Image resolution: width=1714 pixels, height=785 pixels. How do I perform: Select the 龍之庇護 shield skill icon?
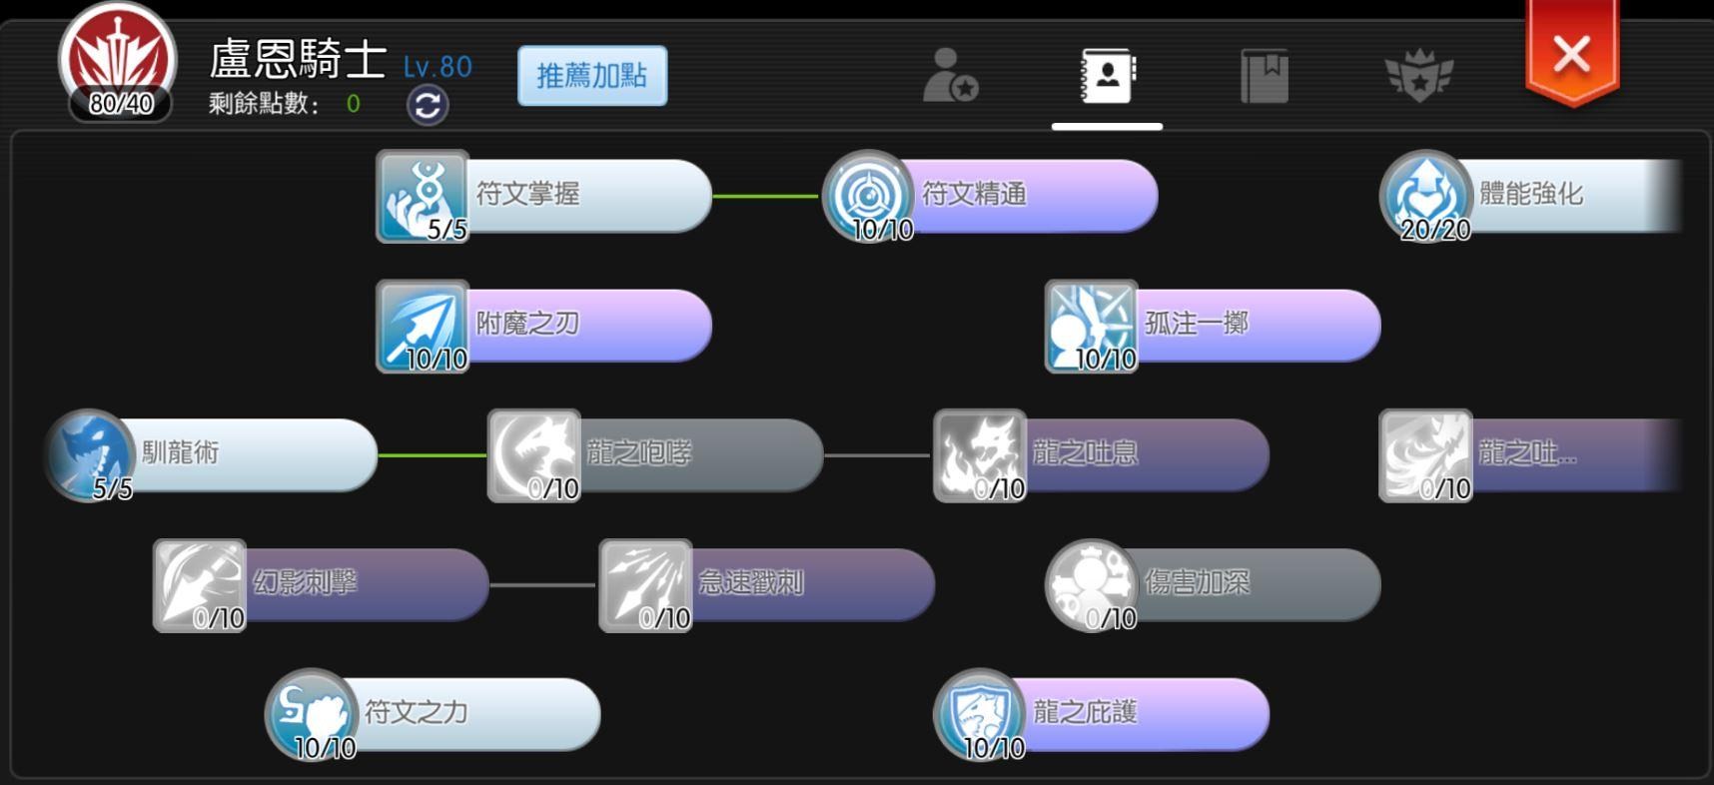point(980,714)
